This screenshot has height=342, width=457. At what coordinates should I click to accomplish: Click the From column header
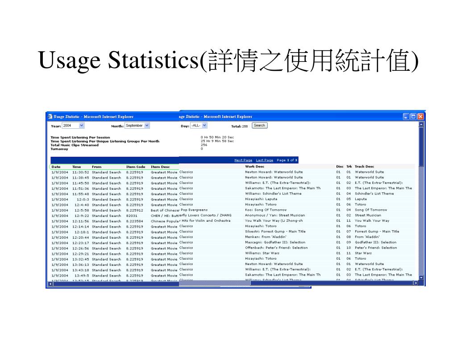(96, 167)
